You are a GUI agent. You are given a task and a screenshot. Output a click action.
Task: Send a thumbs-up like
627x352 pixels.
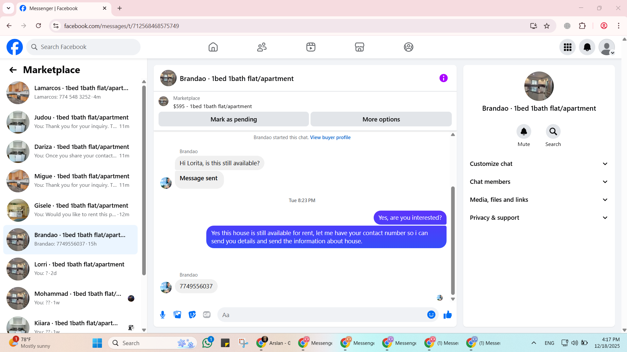448,315
